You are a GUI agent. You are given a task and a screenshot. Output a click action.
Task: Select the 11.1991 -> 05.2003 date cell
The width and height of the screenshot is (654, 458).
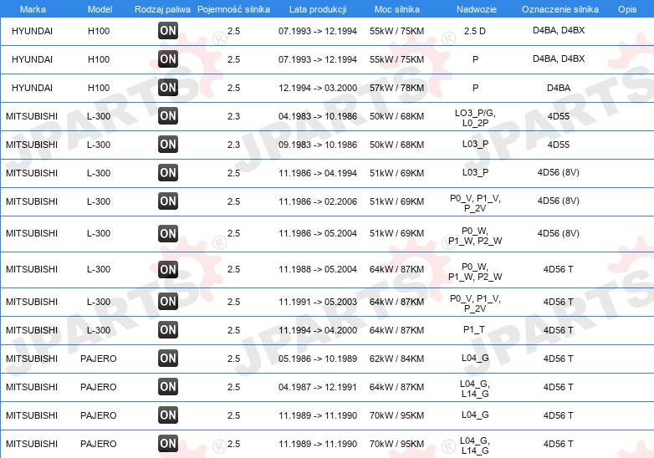(318, 302)
